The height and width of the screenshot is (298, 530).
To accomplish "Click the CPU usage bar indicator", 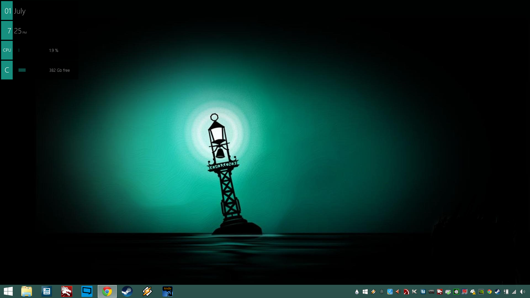I will pos(19,50).
